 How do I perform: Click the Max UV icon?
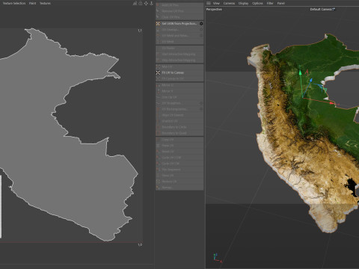[x=158, y=67]
